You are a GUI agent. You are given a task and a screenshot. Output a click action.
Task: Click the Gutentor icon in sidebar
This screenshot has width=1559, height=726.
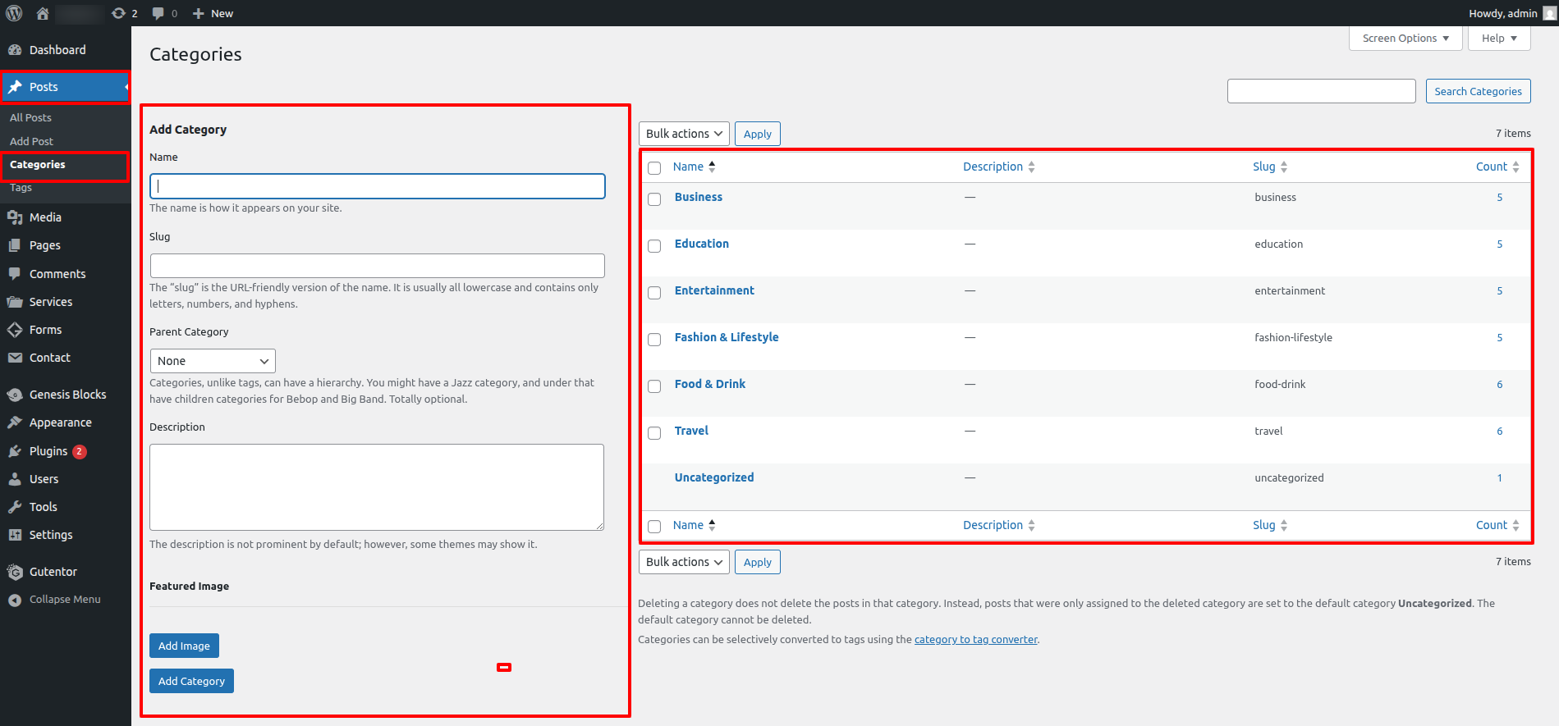tap(15, 572)
